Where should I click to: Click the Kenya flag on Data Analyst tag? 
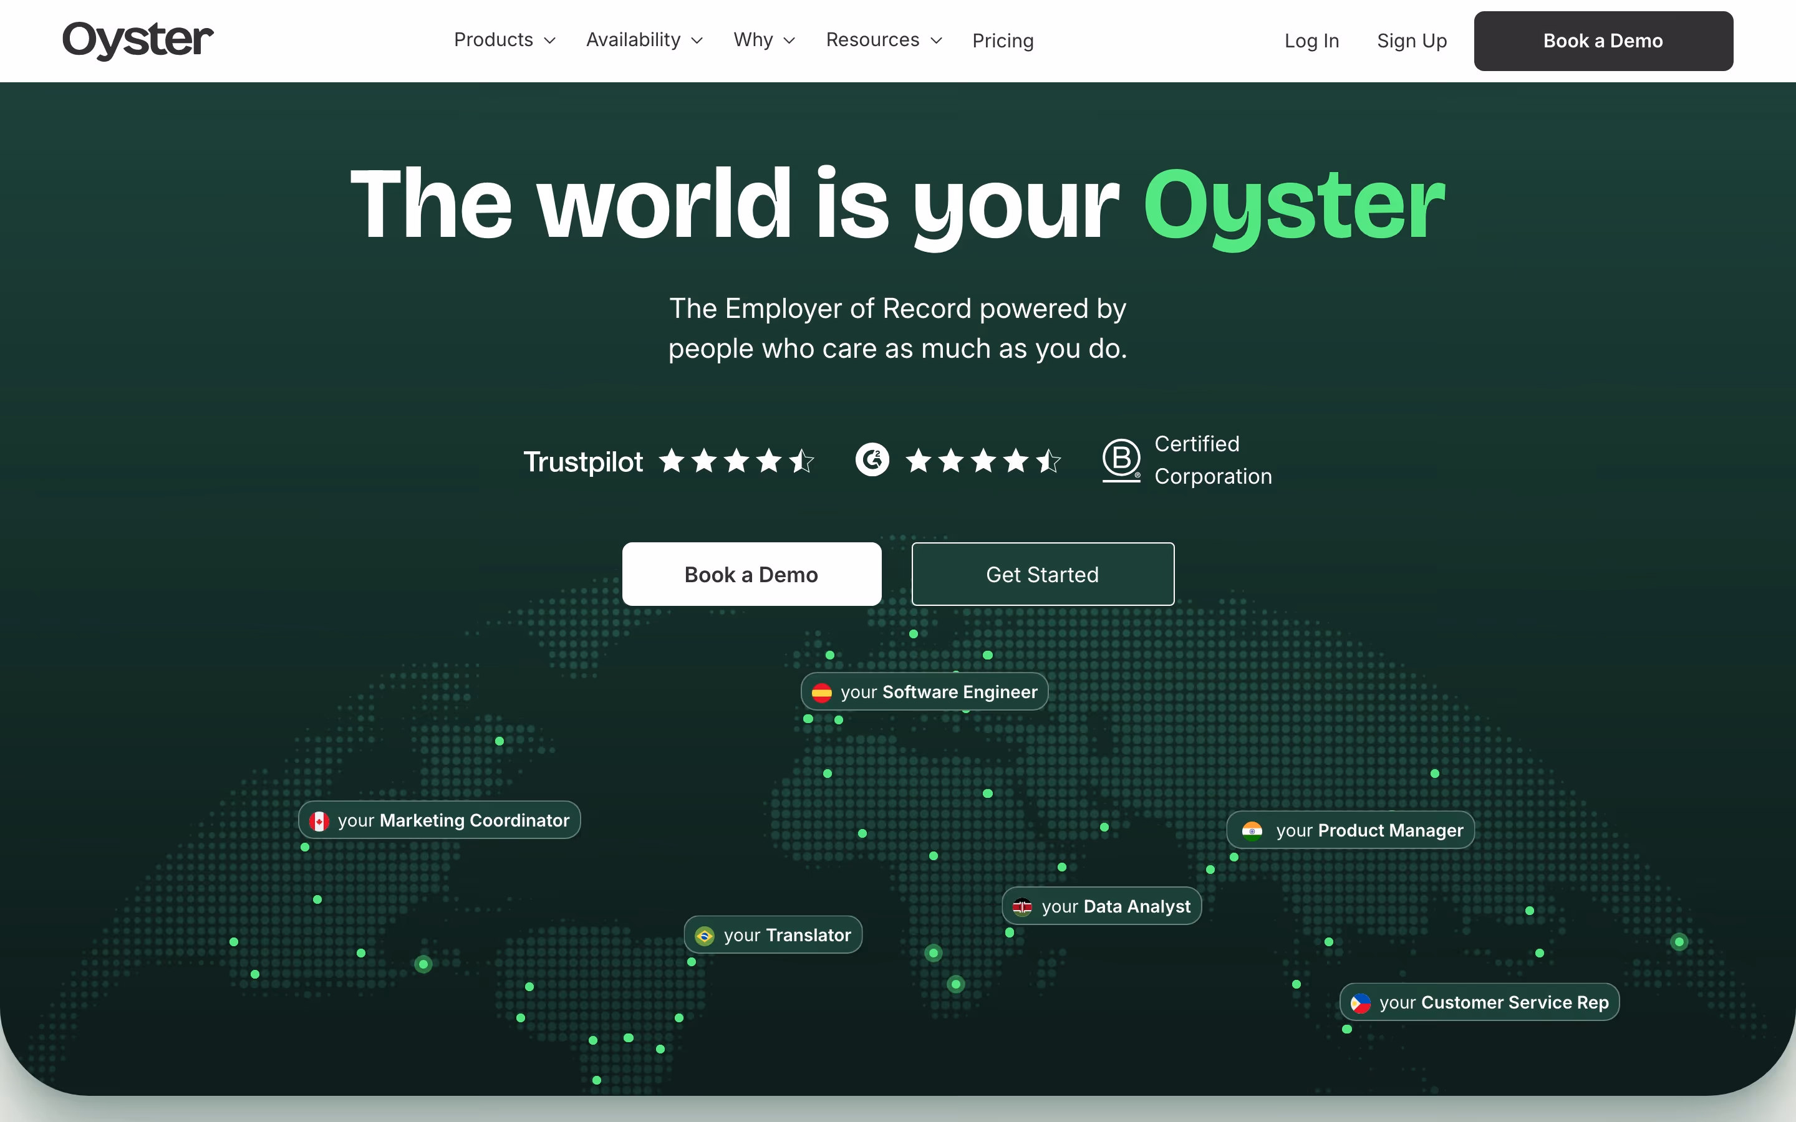pos(1023,907)
